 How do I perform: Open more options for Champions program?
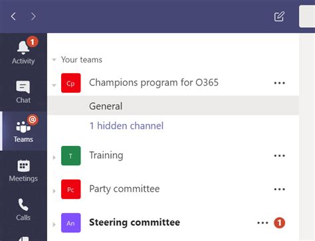tap(279, 83)
